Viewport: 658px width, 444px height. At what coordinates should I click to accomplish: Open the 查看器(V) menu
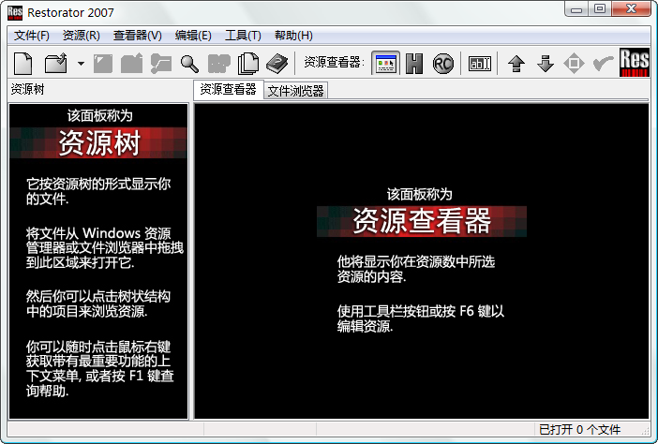click(137, 36)
